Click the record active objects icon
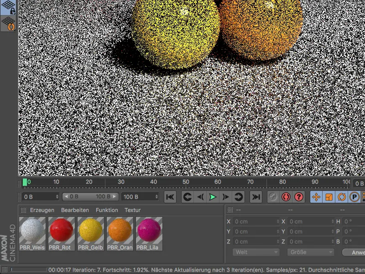This screenshot has width=365, height=274. [272, 197]
